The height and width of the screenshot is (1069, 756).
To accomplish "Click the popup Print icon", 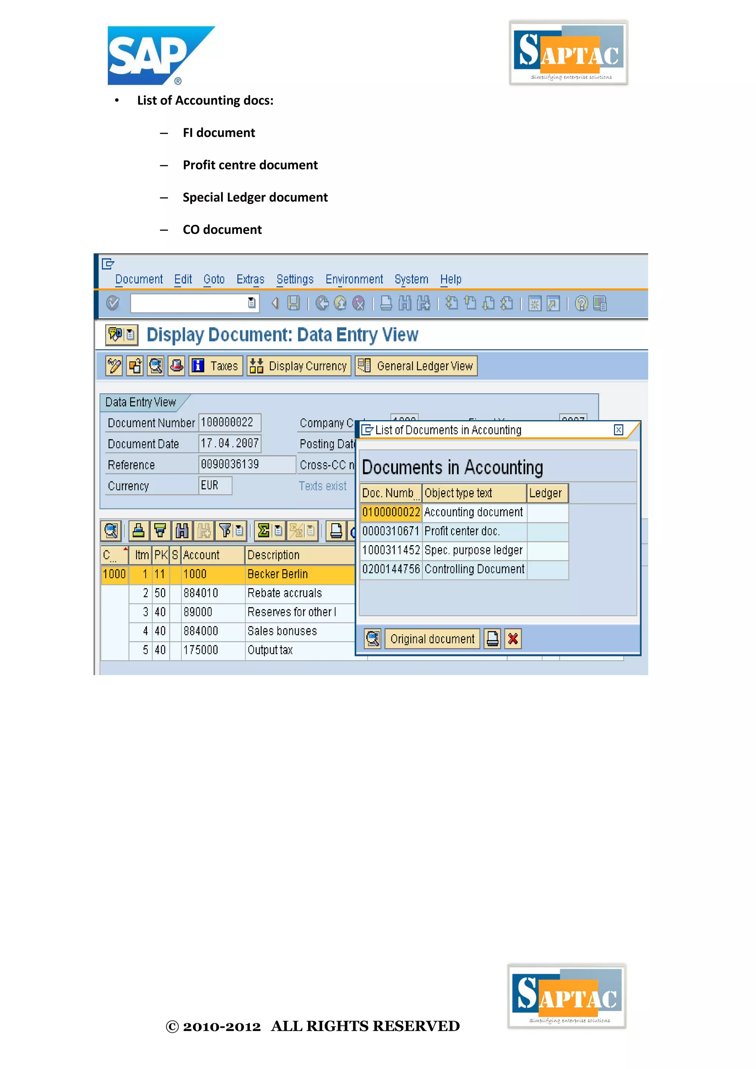I will 492,639.
